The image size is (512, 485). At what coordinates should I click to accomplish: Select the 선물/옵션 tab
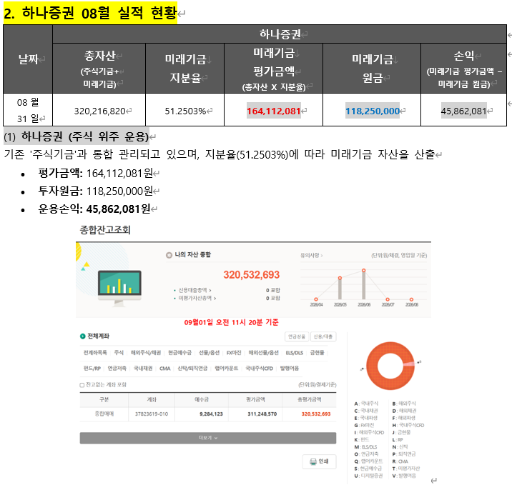tap(209, 353)
